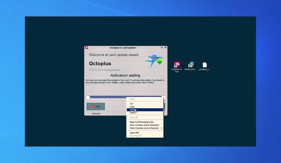Choose Copy from the context menu
The height and width of the screenshot is (163, 281).
[145, 107]
